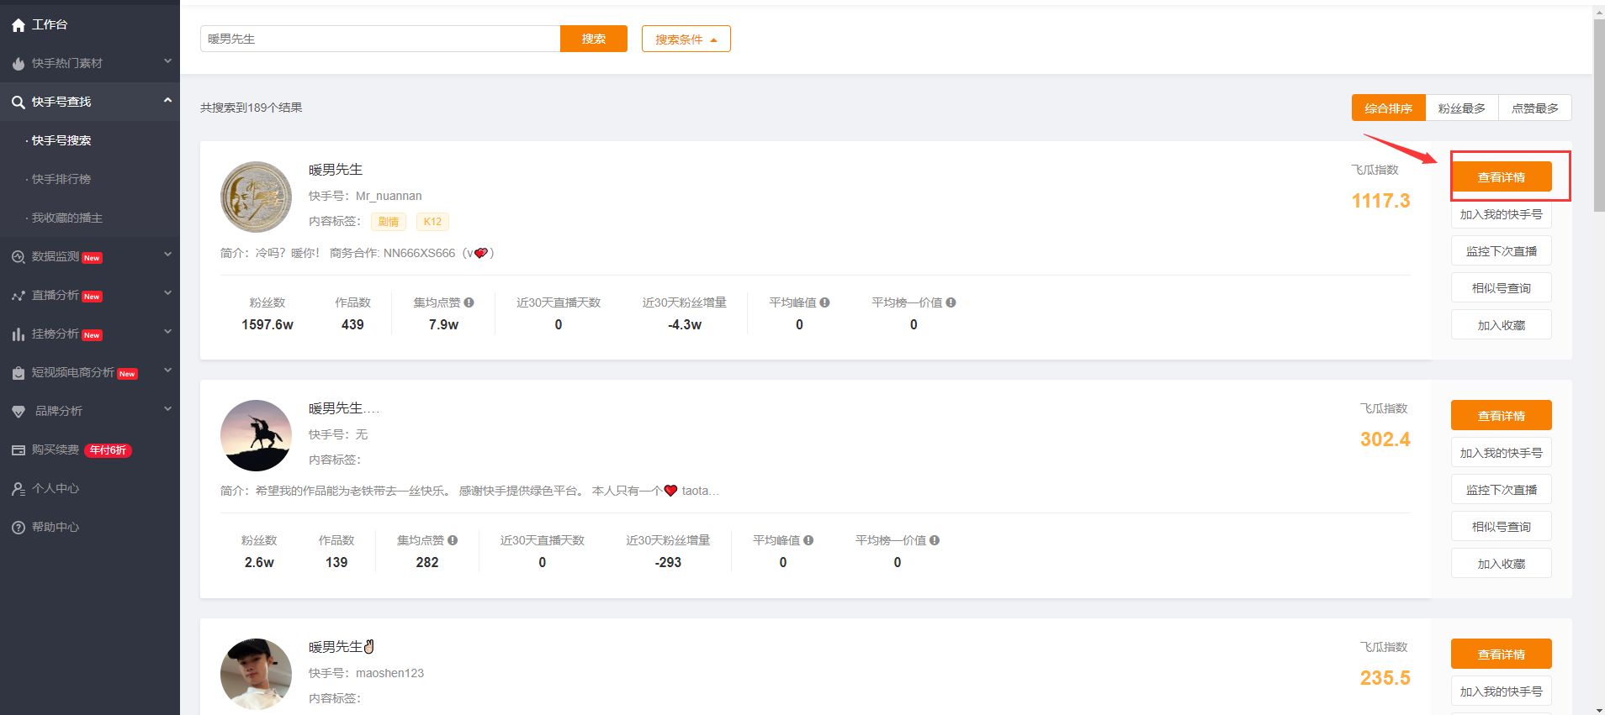Screen dimensions: 1605x715
Task: Expand the 直播分析 sidebar menu
Action: [167, 293]
